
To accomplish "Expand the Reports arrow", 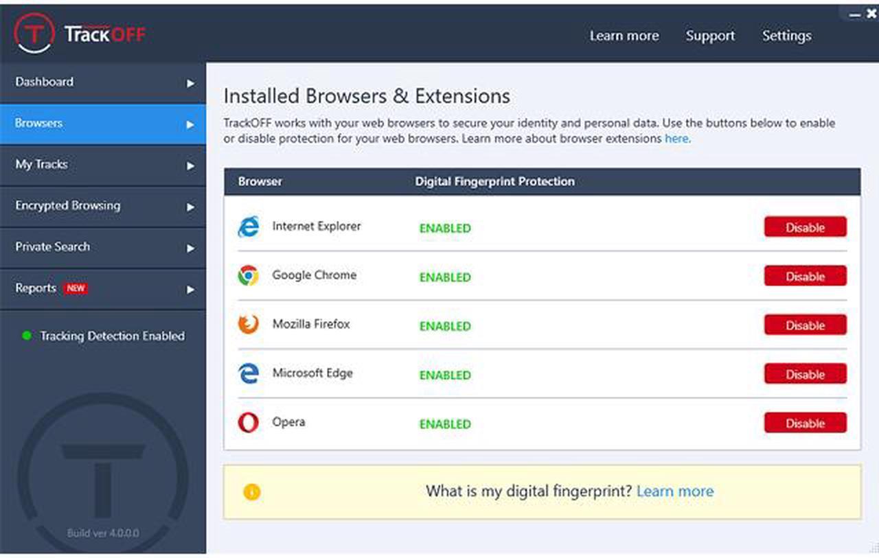I will pyautogui.click(x=191, y=290).
